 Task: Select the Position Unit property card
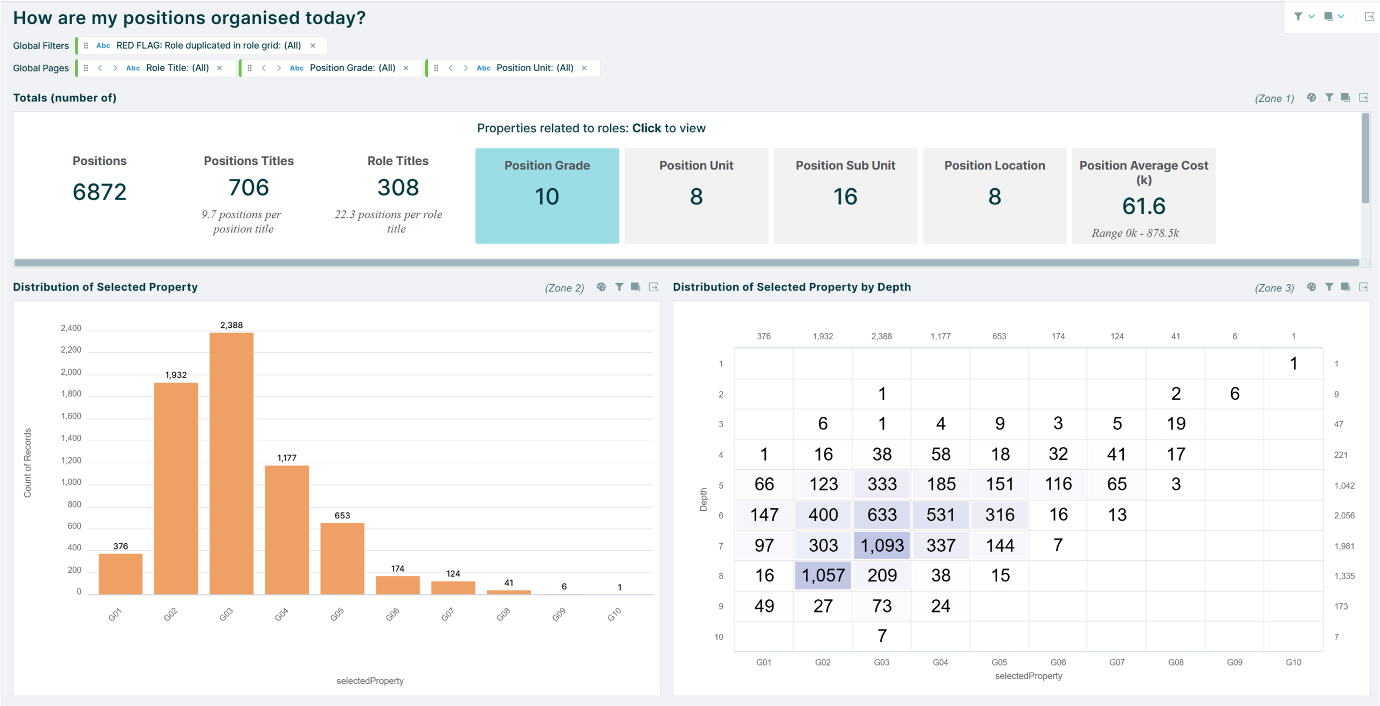point(696,196)
